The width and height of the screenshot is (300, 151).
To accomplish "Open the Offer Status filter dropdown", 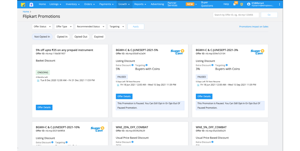I will pos(42,27).
